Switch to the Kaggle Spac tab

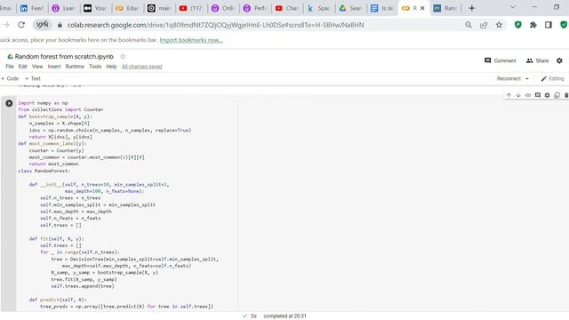click(x=318, y=8)
